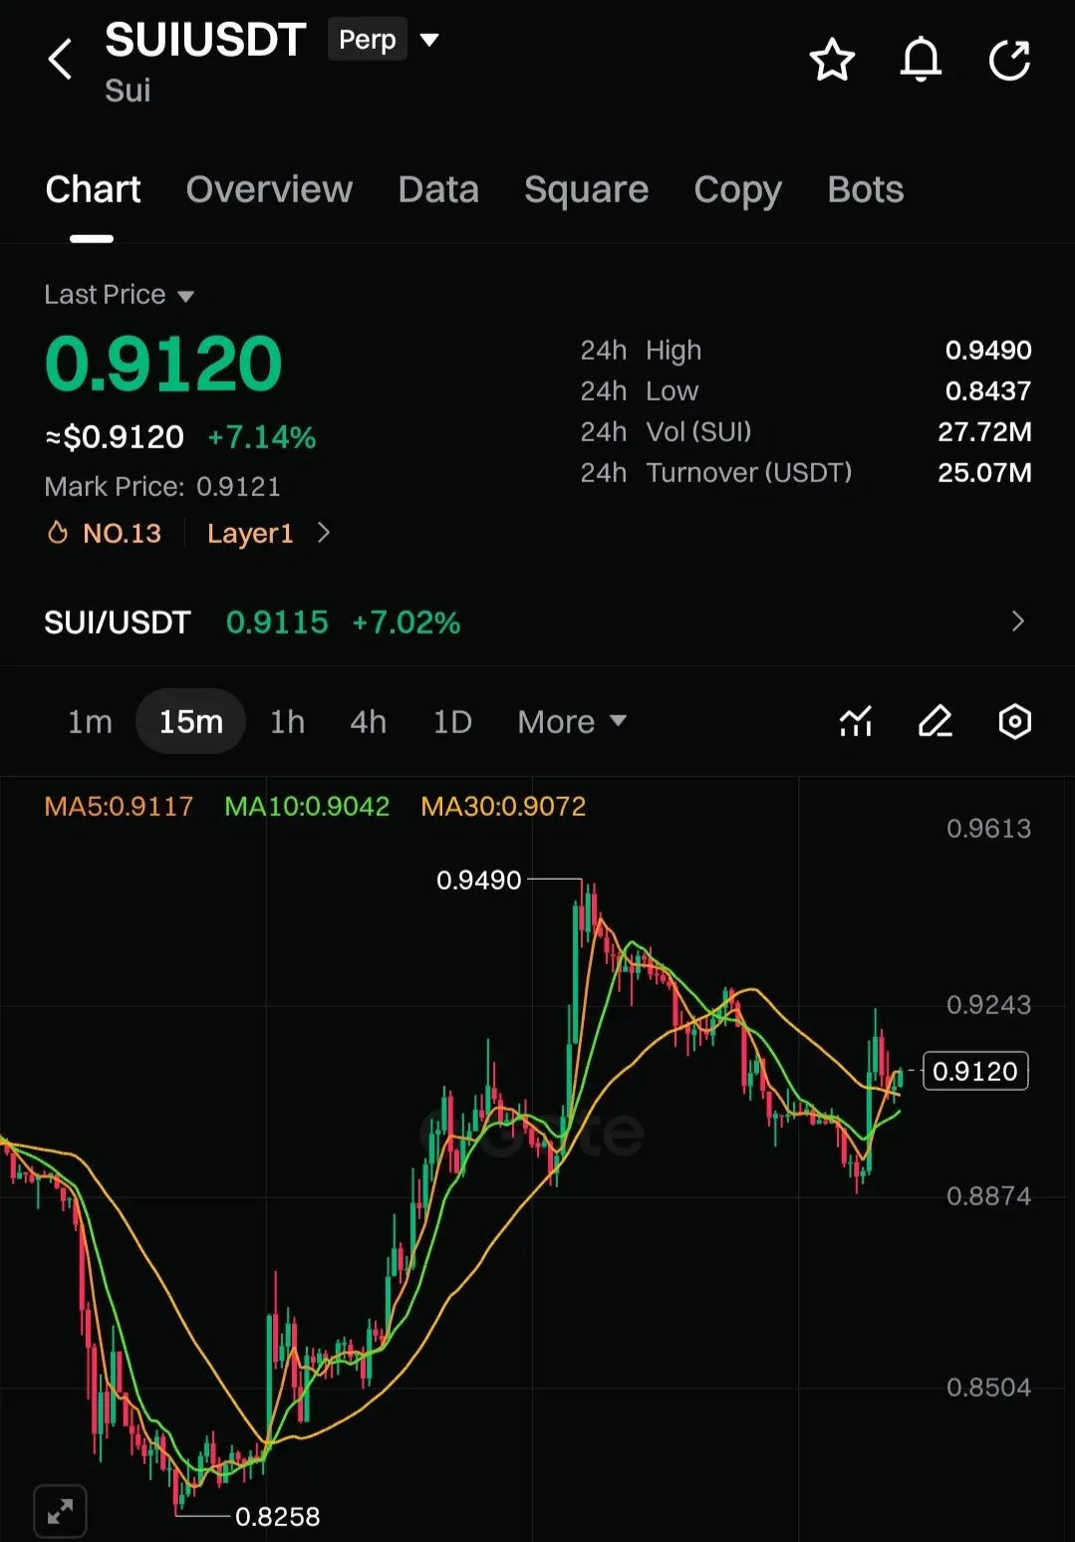Open the SUI/USDT spot pair
The width and height of the screenshot is (1075, 1542).
pyautogui.click(x=117, y=623)
